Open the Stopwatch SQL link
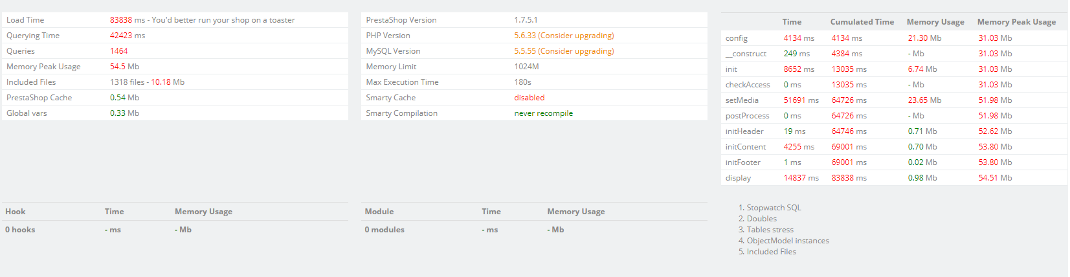 point(774,208)
